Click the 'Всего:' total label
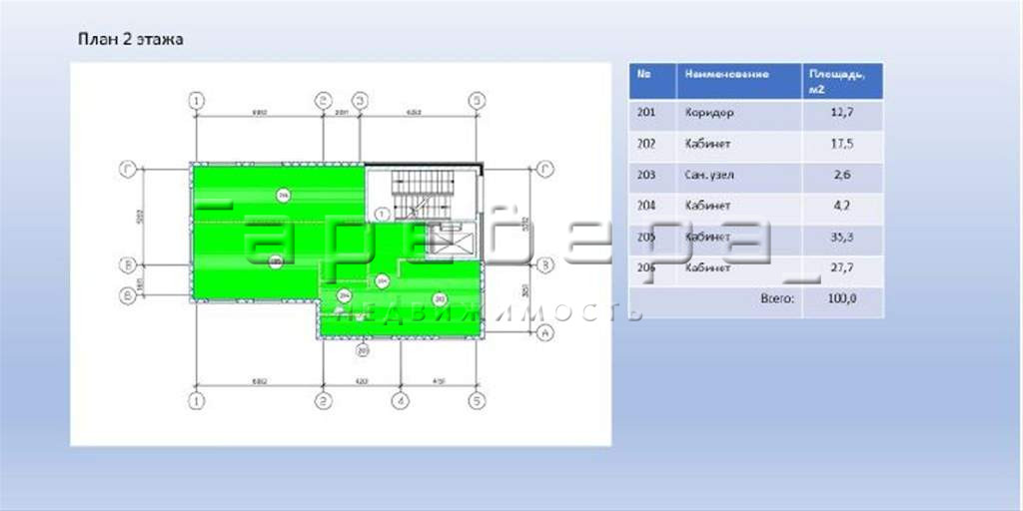The width and height of the screenshot is (1023, 511). tap(776, 298)
